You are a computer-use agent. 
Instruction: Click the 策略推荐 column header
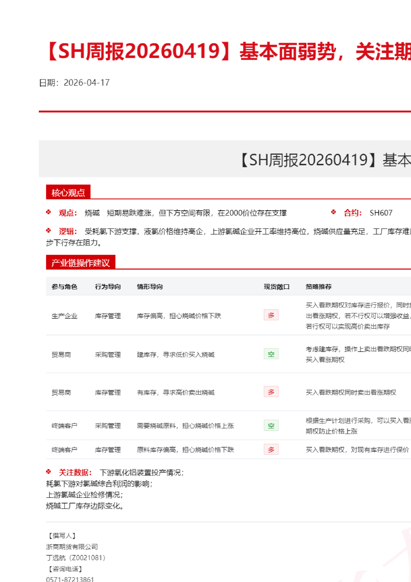click(x=318, y=286)
